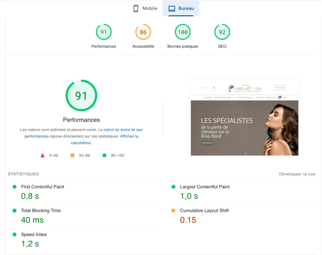Viewport: 322px width, 255px height.
Task: Switch to the Mobile tab
Action: 145,8
